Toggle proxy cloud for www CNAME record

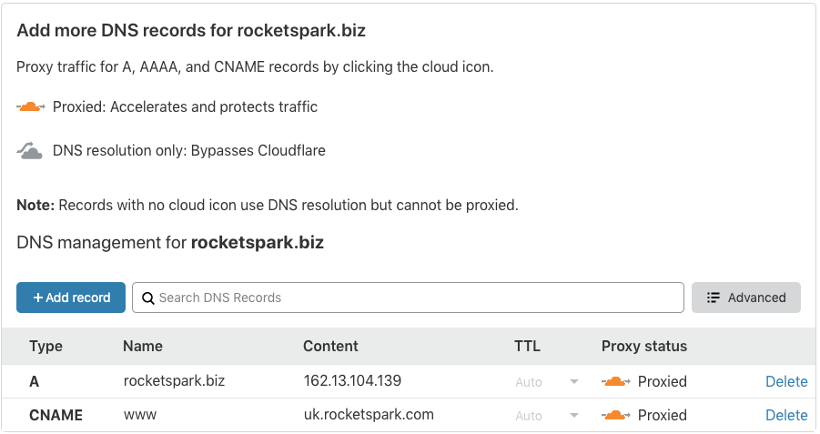tap(616, 415)
